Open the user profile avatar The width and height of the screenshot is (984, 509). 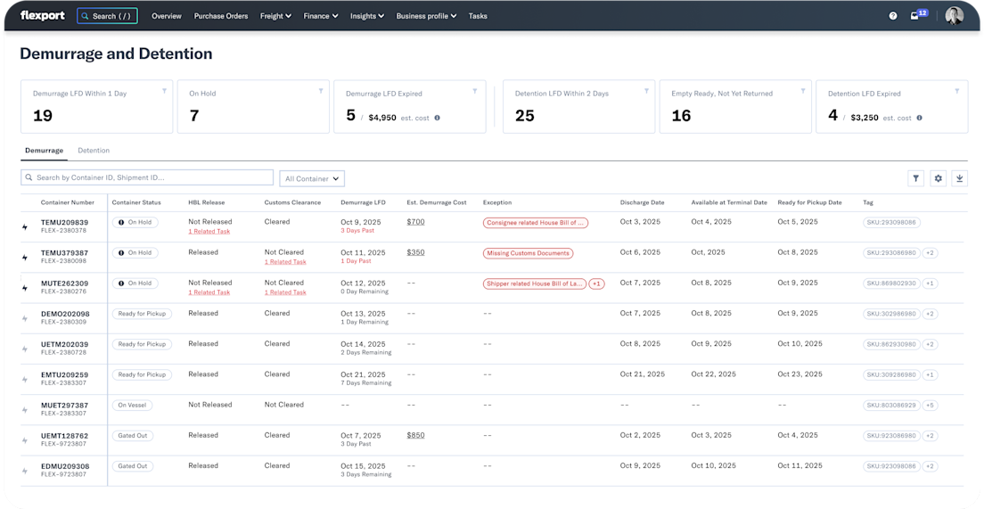pyautogui.click(x=954, y=16)
